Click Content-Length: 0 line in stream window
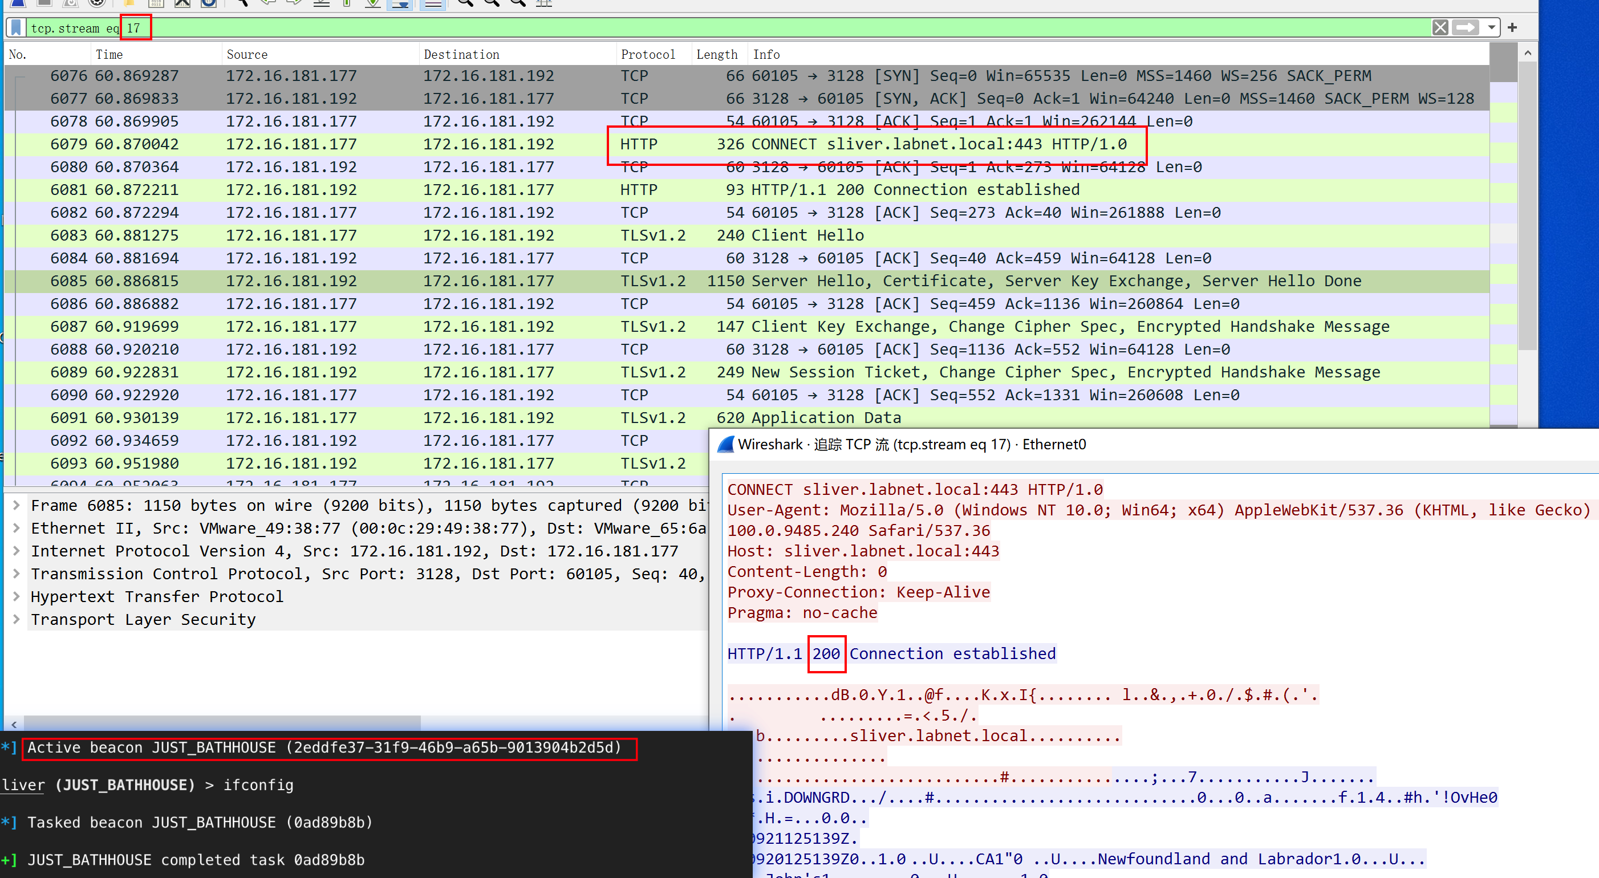The width and height of the screenshot is (1599, 878). 807,571
